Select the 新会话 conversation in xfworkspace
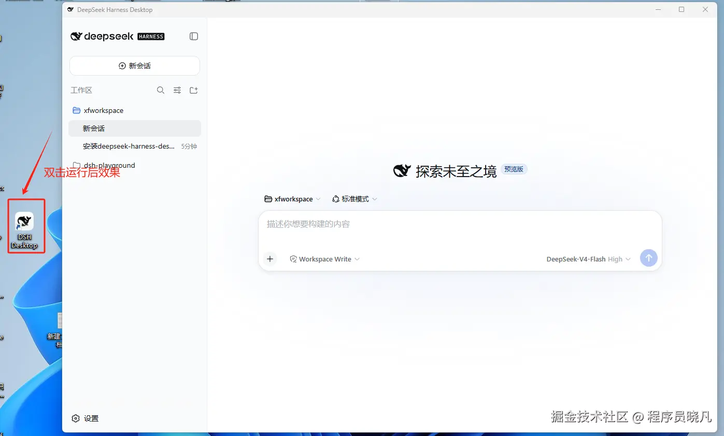Image resolution: width=724 pixels, height=436 pixels. click(x=135, y=128)
